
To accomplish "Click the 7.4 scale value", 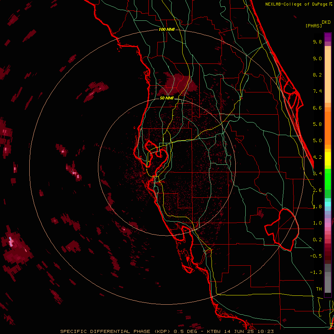I will point(317,91).
